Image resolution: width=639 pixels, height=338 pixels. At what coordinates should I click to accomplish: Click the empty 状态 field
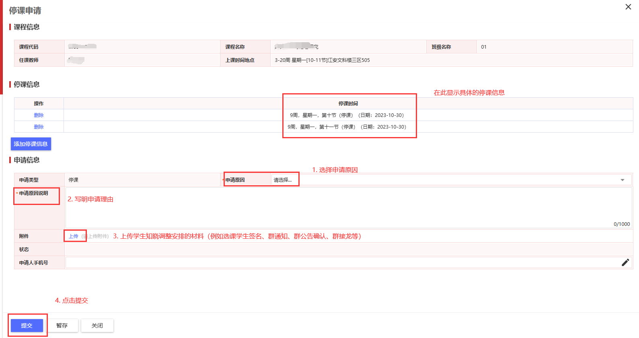point(348,250)
